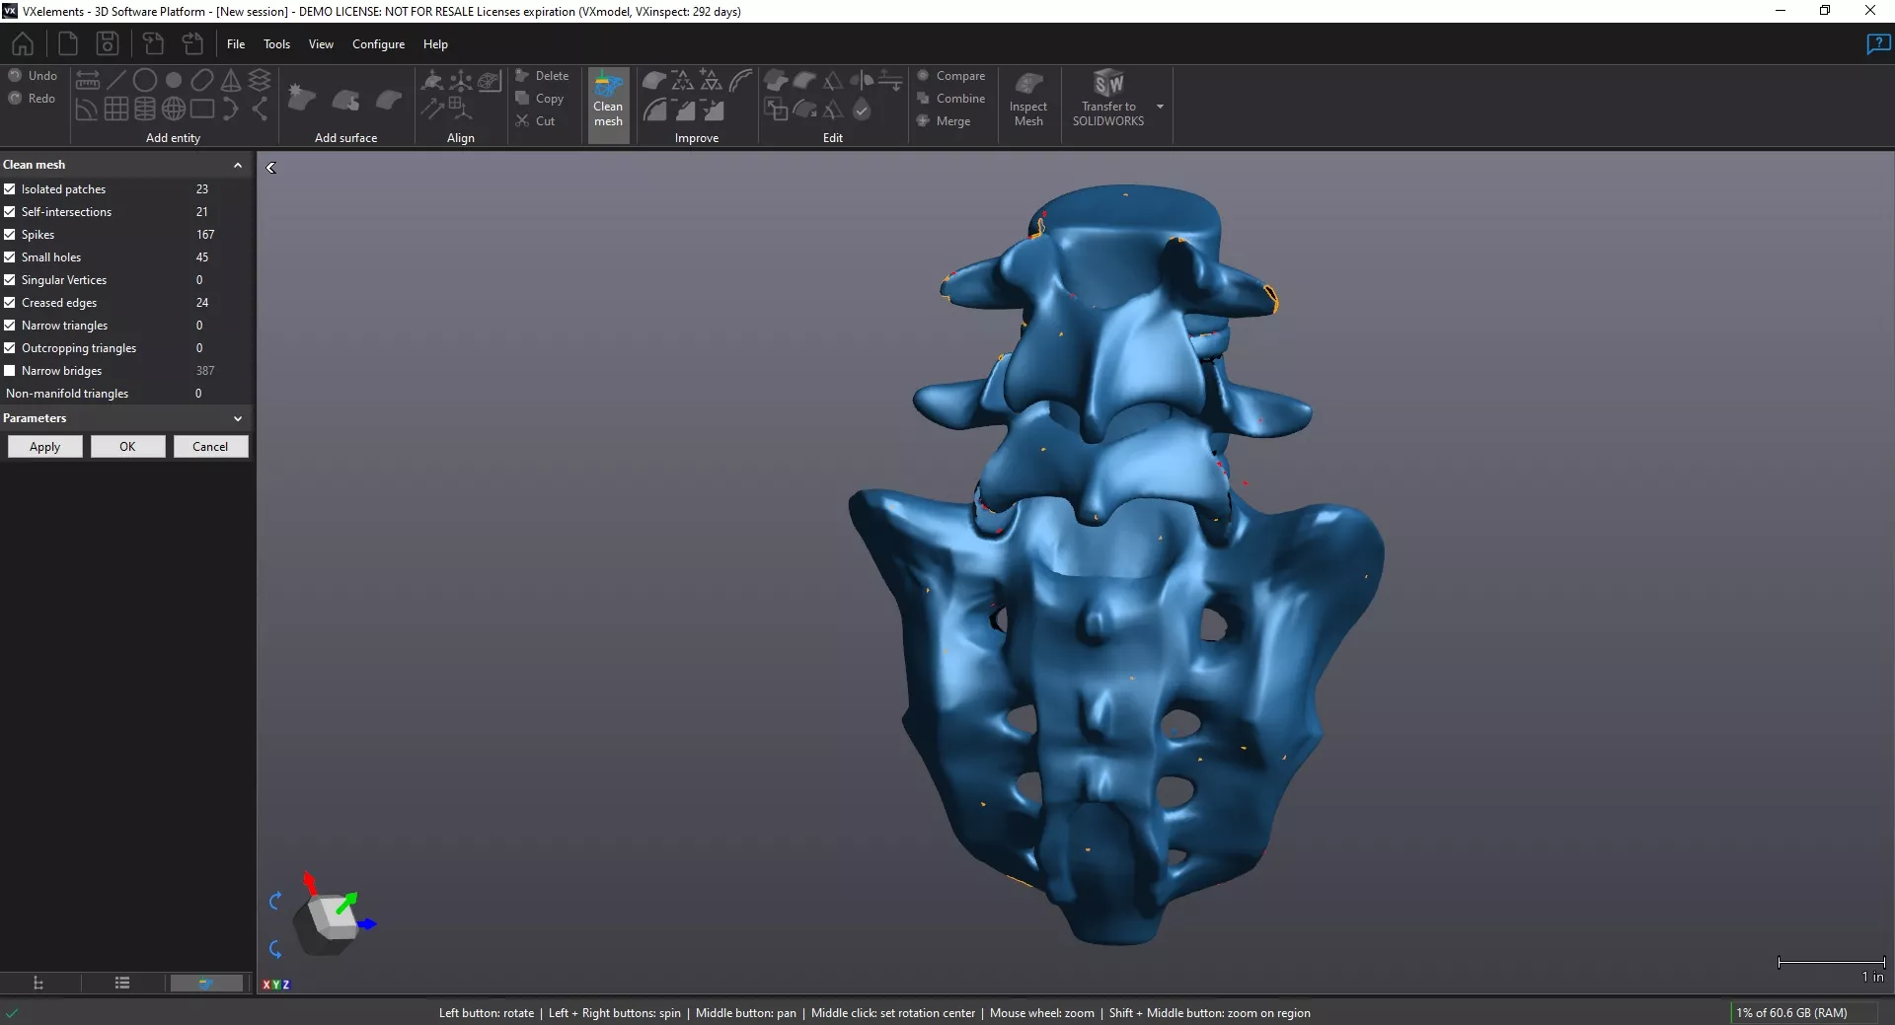Click the Apply button
This screenshot has height=1025, width=1895.
[x=44, y=446]
